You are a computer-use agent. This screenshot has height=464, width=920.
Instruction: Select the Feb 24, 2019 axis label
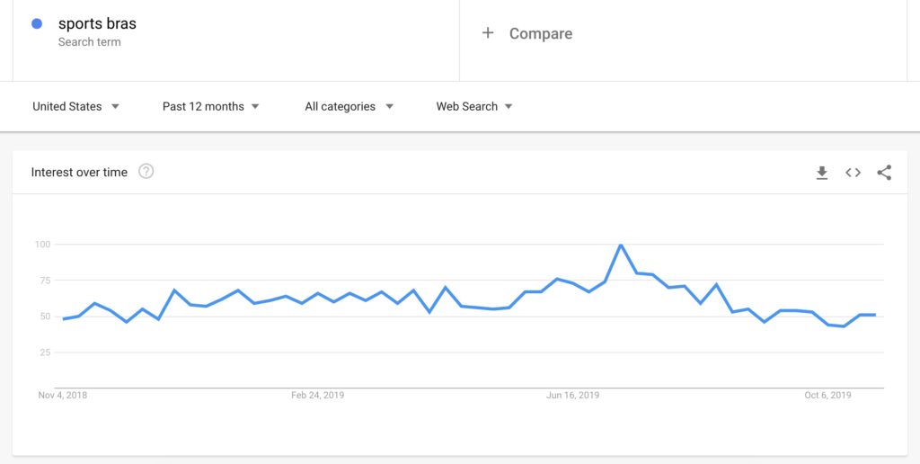318,395
